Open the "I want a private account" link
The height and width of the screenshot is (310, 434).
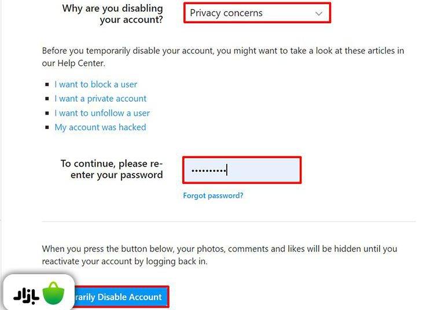[100, 99]
